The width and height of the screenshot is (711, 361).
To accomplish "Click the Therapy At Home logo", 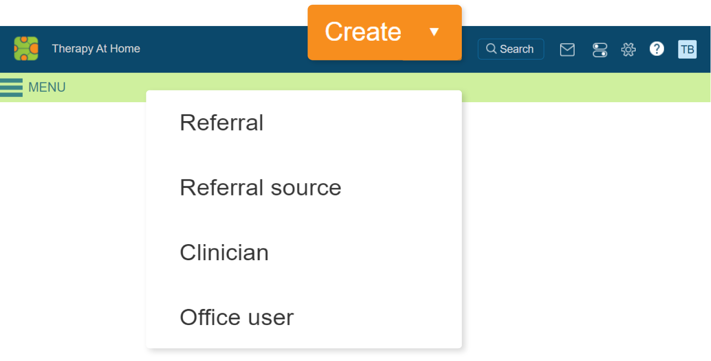I will click(26, 48).
